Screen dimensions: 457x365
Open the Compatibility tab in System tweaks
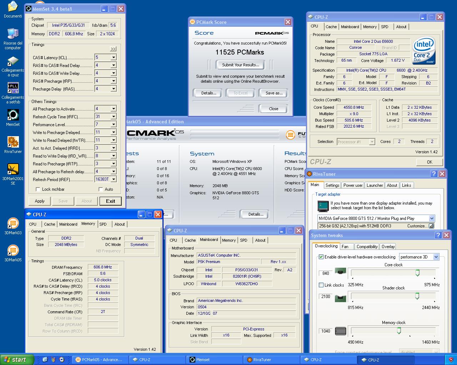(x=367, y=247)
